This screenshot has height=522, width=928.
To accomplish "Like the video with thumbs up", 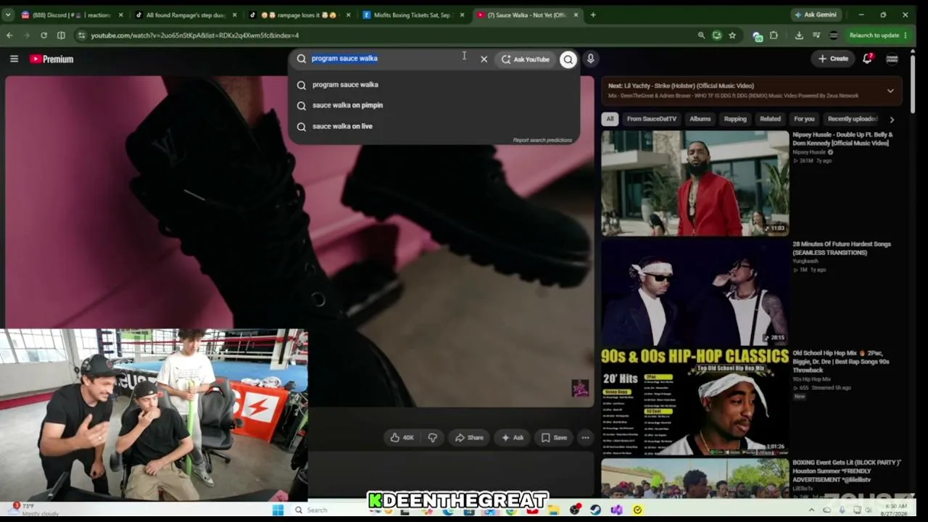I will [x=402, y=437].
